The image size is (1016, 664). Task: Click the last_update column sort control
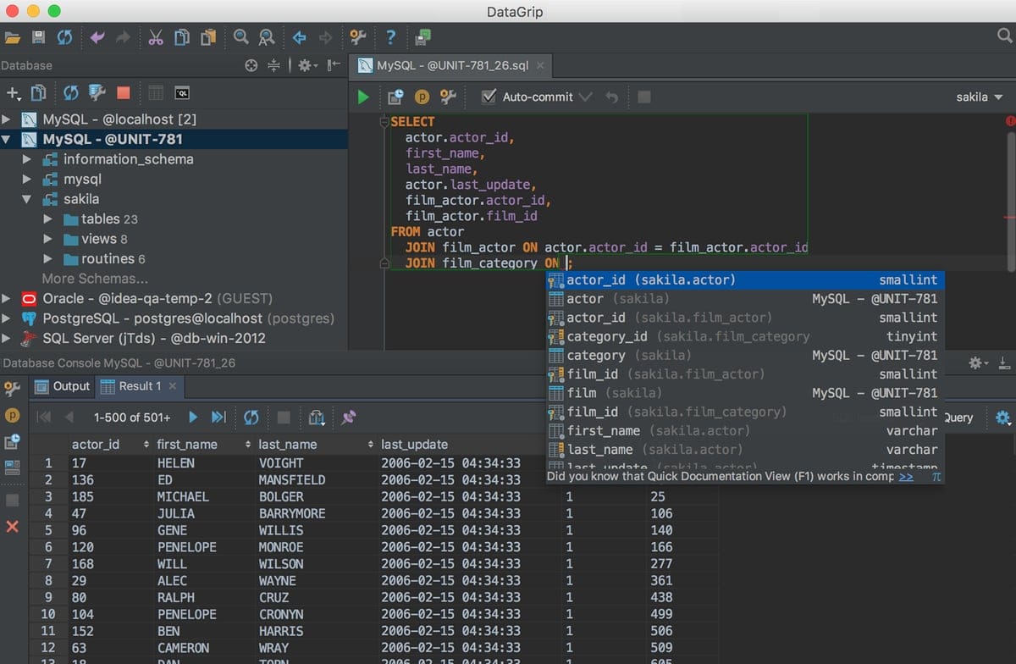coord(371,443)
